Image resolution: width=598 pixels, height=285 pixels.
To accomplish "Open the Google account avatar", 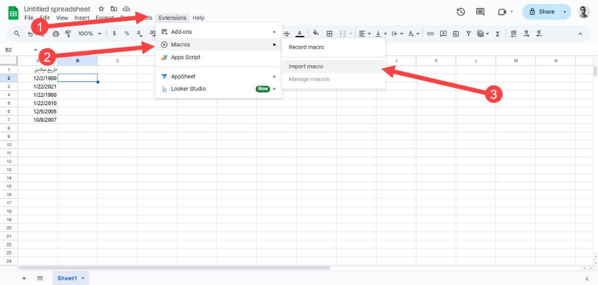I will (584, 12).
